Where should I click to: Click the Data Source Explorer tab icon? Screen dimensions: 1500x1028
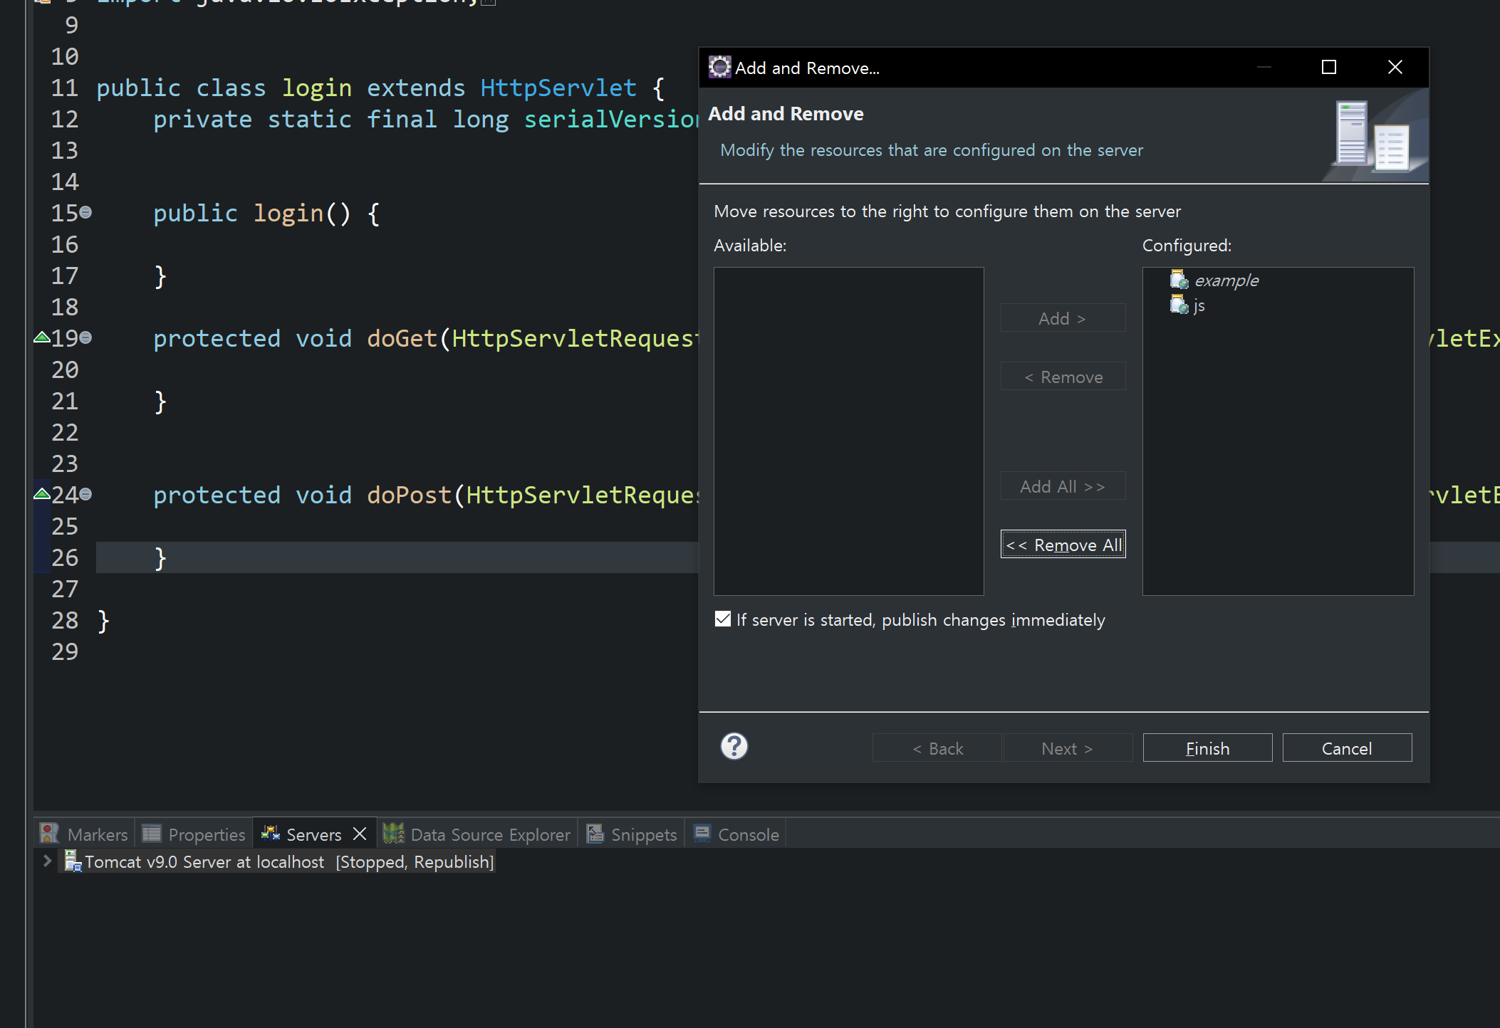click(x=393, y=834)
